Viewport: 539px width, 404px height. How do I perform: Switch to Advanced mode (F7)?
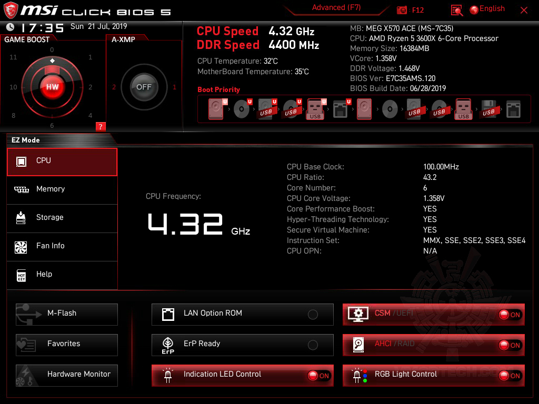click(336, 7)
